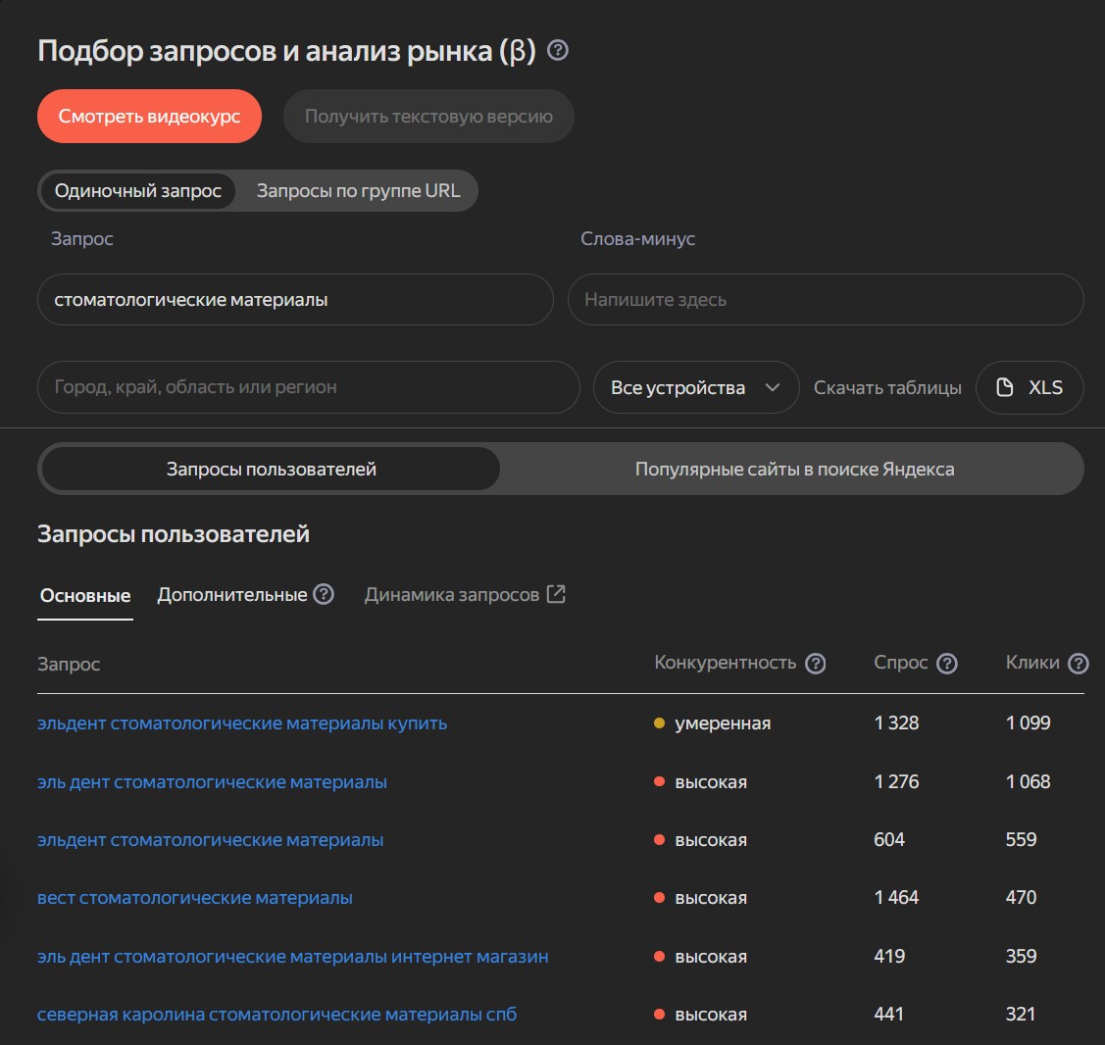The width and height of the screenshot is (1105, 1045).
Task: Open the query эльдент стоматологические материалы купить
Action: (x=241, y=722)
